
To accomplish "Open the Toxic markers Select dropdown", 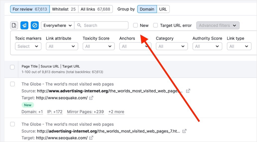I will tap(28, 46).
